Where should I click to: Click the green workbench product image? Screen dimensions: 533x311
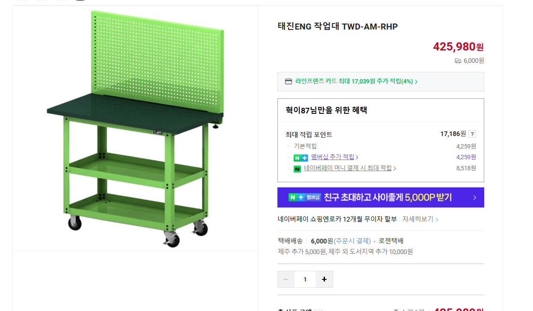[x=135, y=128]
